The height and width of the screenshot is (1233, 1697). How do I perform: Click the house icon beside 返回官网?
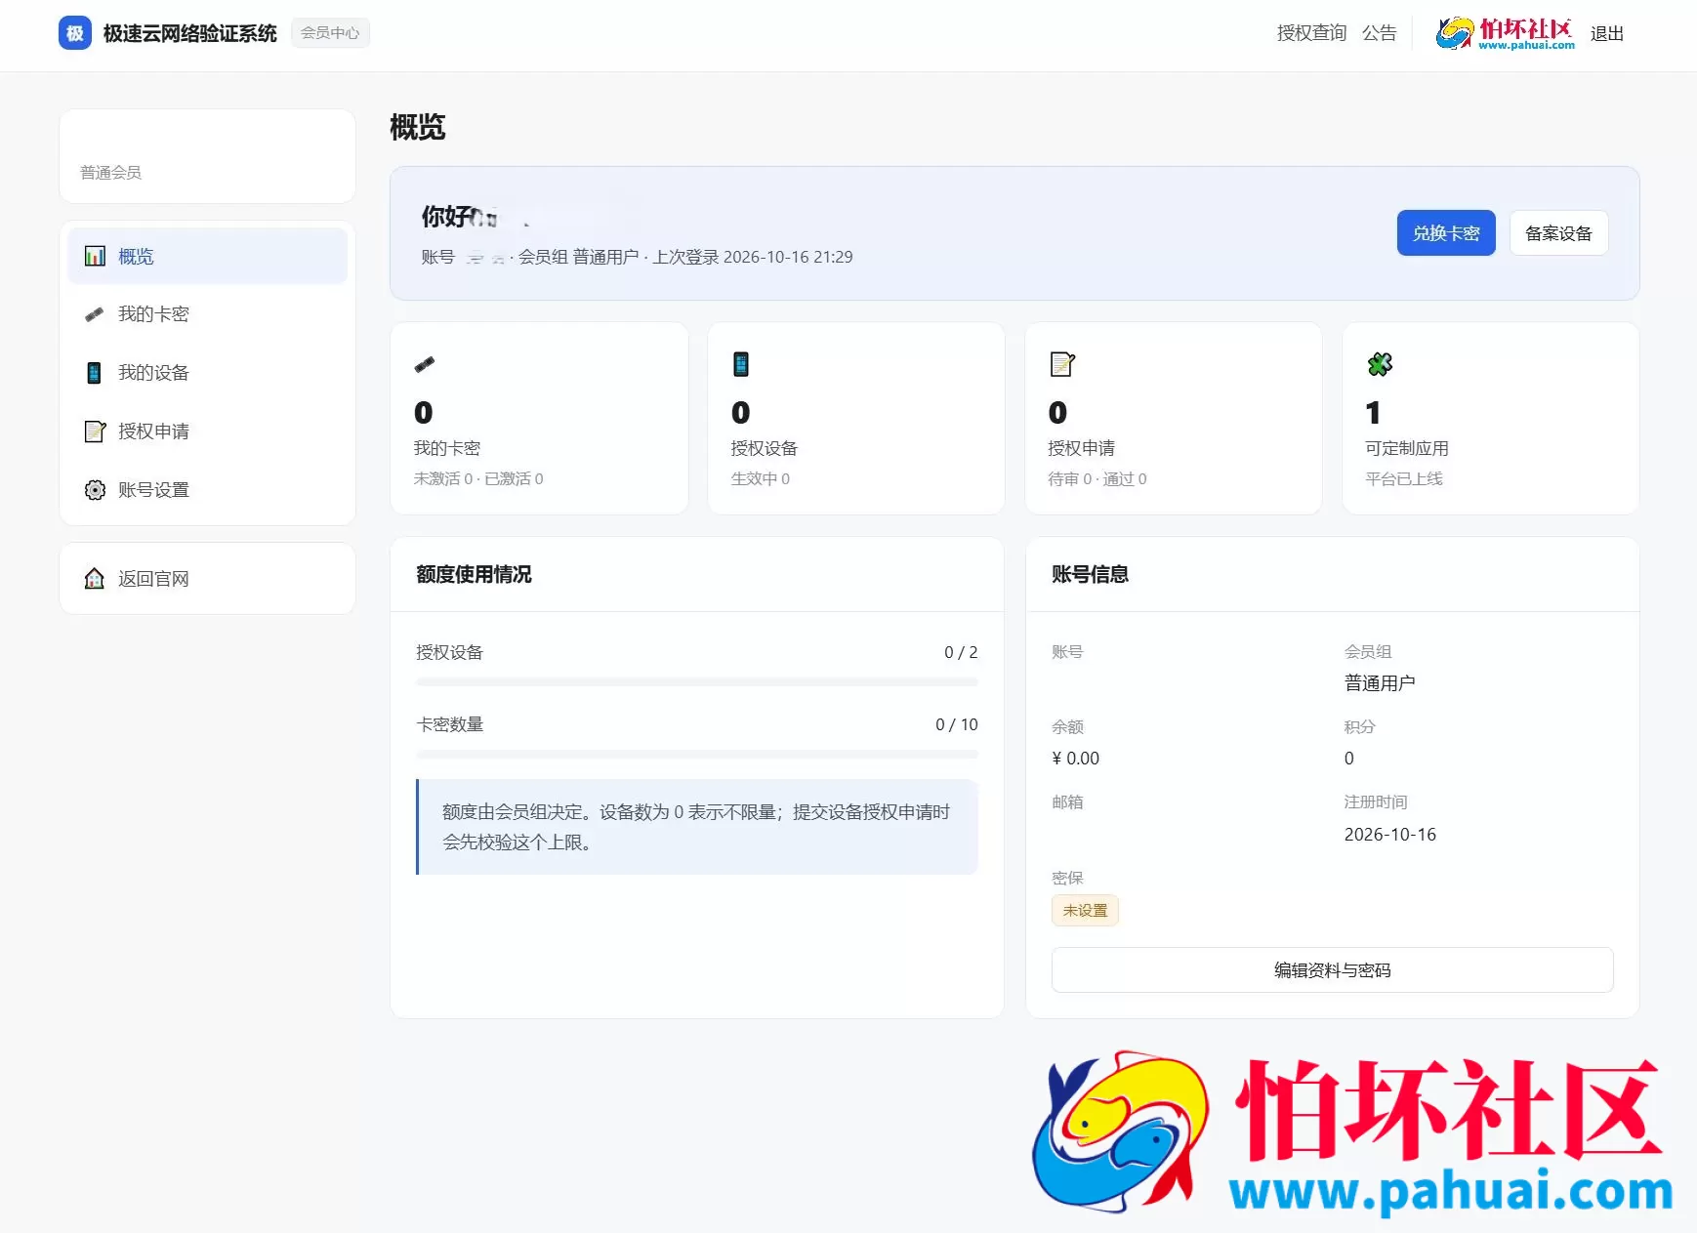[95, 578]
